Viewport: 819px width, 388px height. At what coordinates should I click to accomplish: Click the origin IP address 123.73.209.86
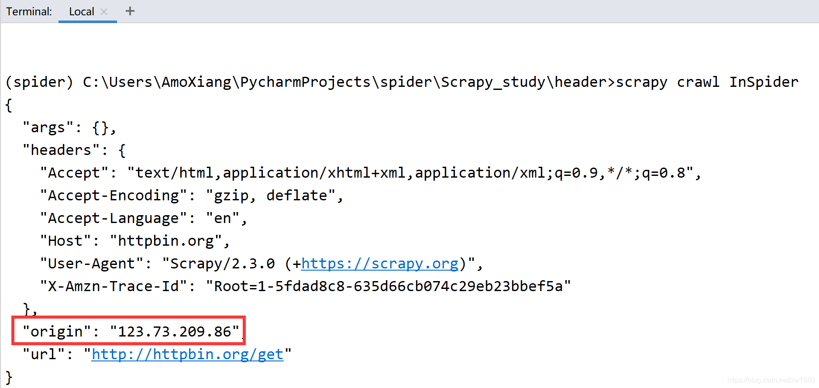(175, 332)
